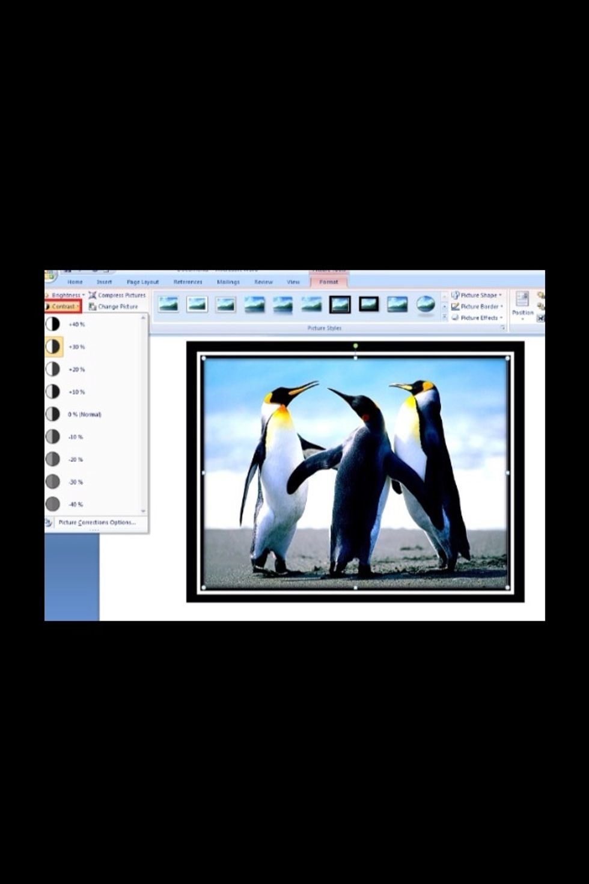Expand the Picture Effects dropdown

click(479, 318)
